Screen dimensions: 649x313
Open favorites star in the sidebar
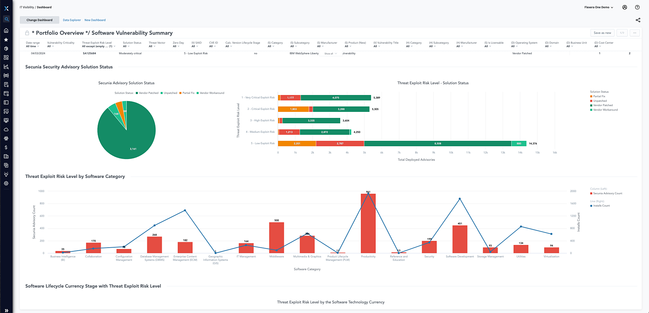click(x=6, y=40)
